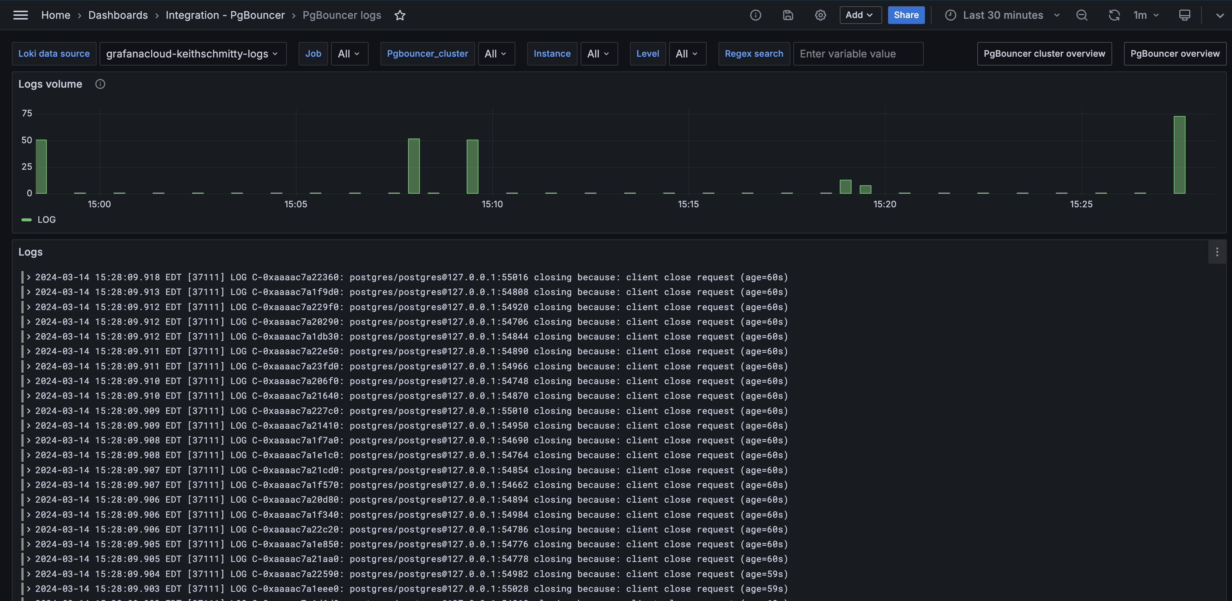
Task: Go to Dashboards breadcrumb
Action: (x=118, y=15)
